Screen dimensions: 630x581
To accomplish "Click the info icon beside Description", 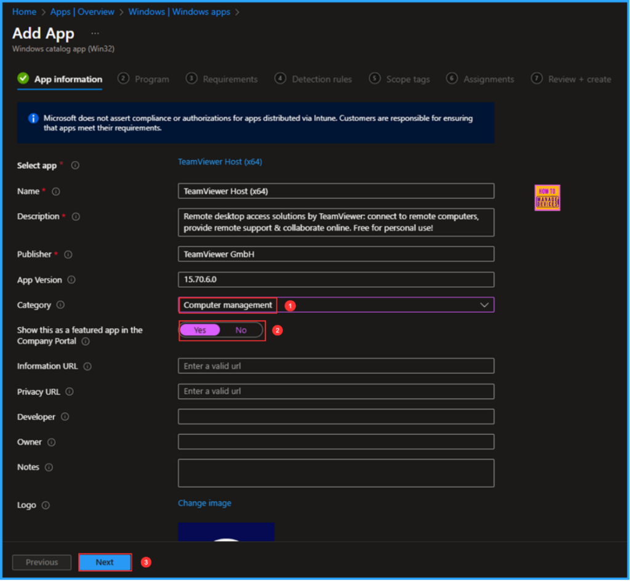I will 75,217.
